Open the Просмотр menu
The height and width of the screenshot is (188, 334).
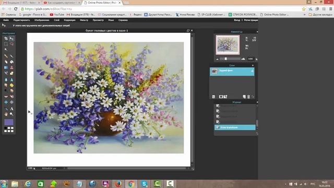tap(98, 20)
